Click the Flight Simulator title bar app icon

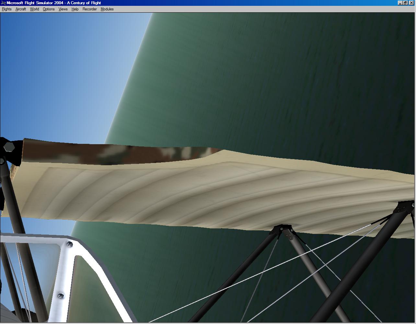(x=3, y=3)
